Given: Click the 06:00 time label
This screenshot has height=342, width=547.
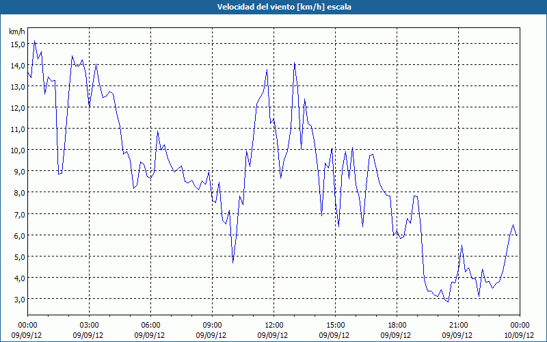Looking at the screenshot, I should (x=150, y=326).
